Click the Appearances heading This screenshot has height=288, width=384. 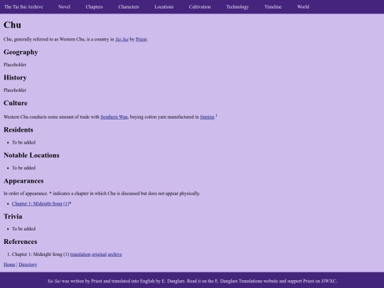click(x=23, y=181)
